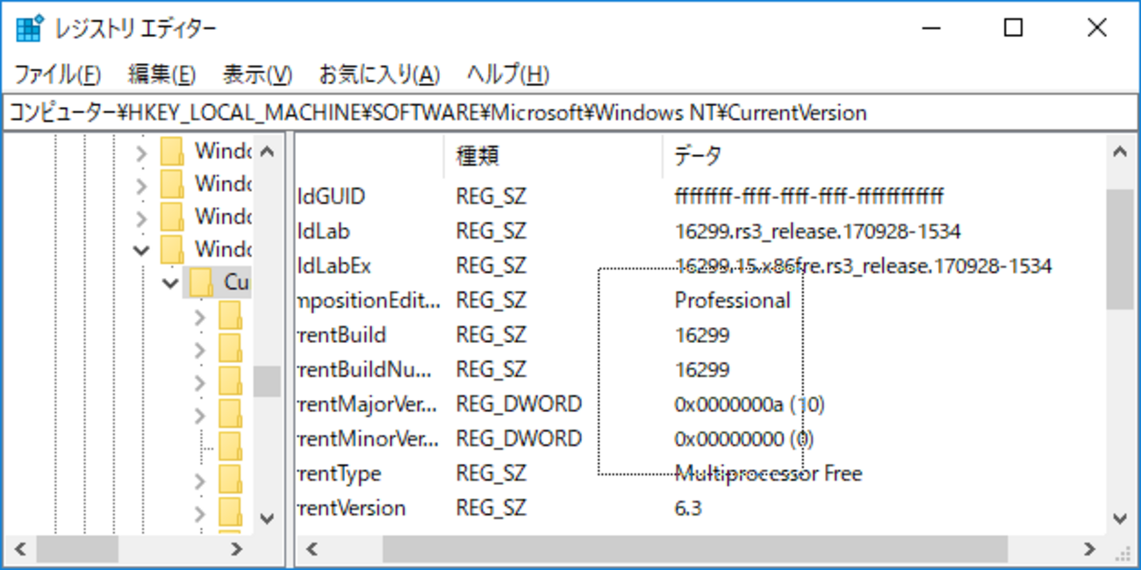Open the お気に入り menu
This screenshot has width=1141, height=570.
(x=379, y=75)
